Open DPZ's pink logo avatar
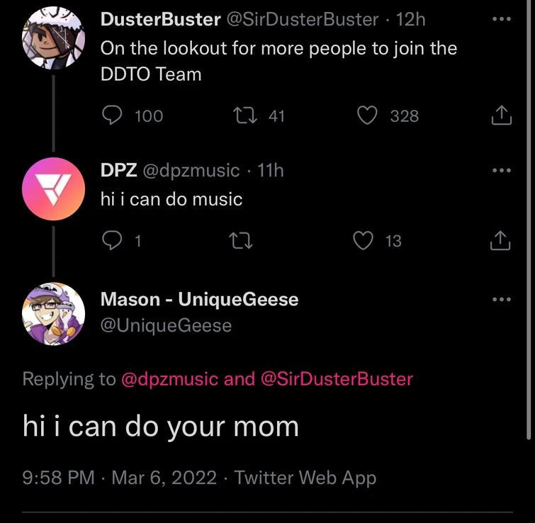Viewport: 535px width, 523px height. [53, 189]
